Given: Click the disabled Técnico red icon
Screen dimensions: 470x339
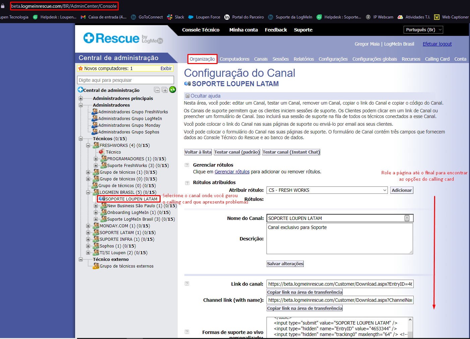Looking at the screenshot, I should click(101, 152).
